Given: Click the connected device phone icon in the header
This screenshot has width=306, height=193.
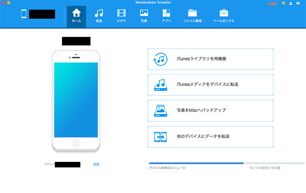Looking at the screenshot, I should pos(24,14).
